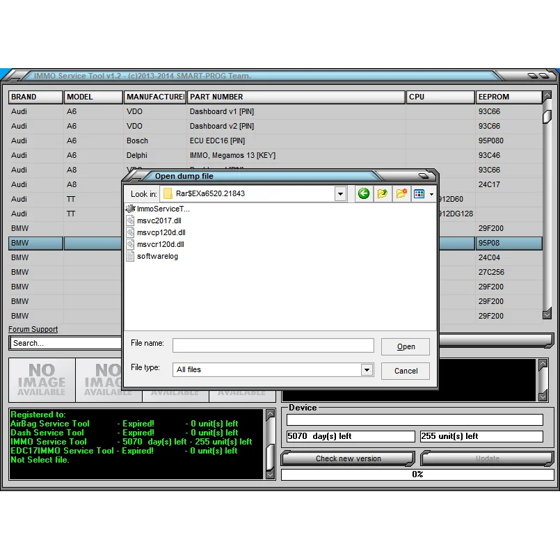Go up one folder level icon
Viewport: 560px width, 560px height.
(x=382, y=193)
